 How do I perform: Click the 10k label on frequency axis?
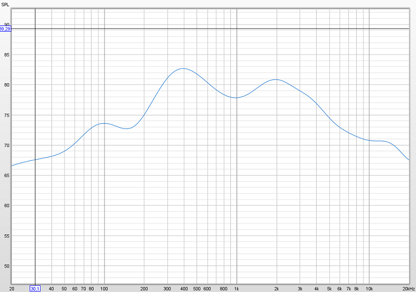[369, 289]
